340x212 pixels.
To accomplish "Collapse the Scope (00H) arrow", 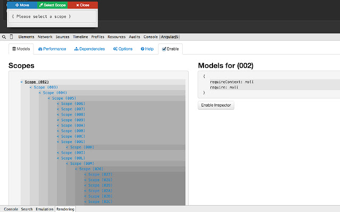I will 67,147.
